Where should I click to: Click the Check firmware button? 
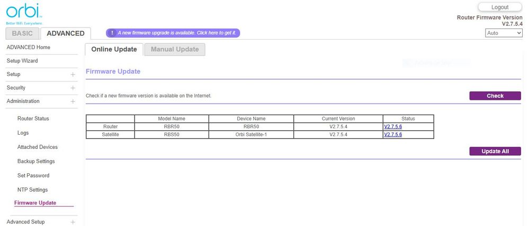click(x=495, y=96)
